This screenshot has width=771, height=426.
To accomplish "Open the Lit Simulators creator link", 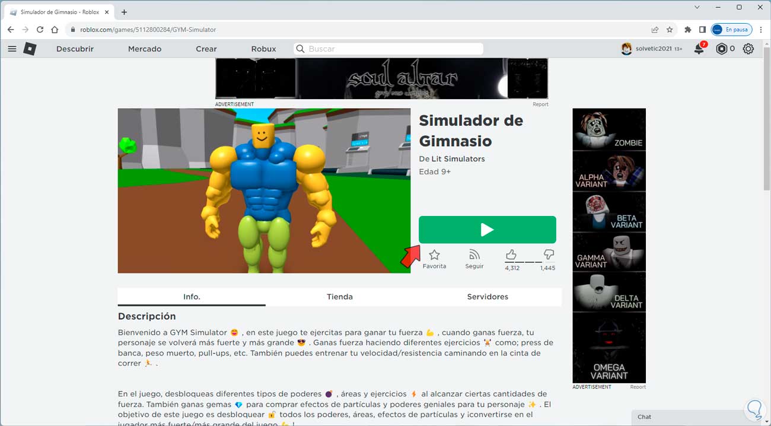I will (458, 159).
